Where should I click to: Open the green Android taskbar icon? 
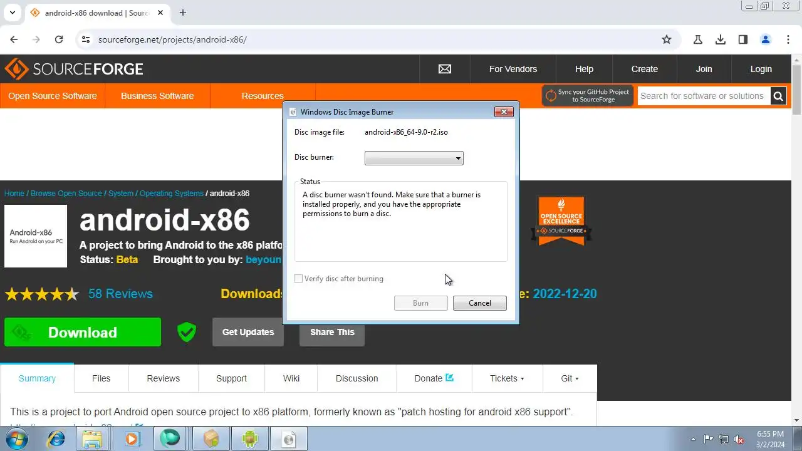pyautogui.click(x=250, y=439)
